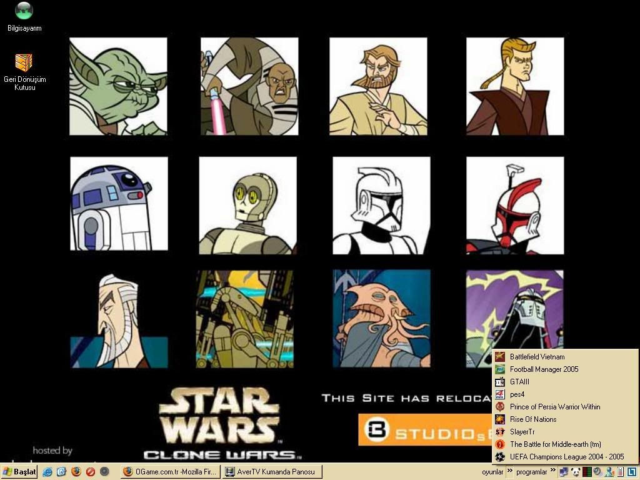The width and height of the screenshot is (640, 480).
Task: Launch Battlefield Vietnam from the menu
Action: pos(565,357)
